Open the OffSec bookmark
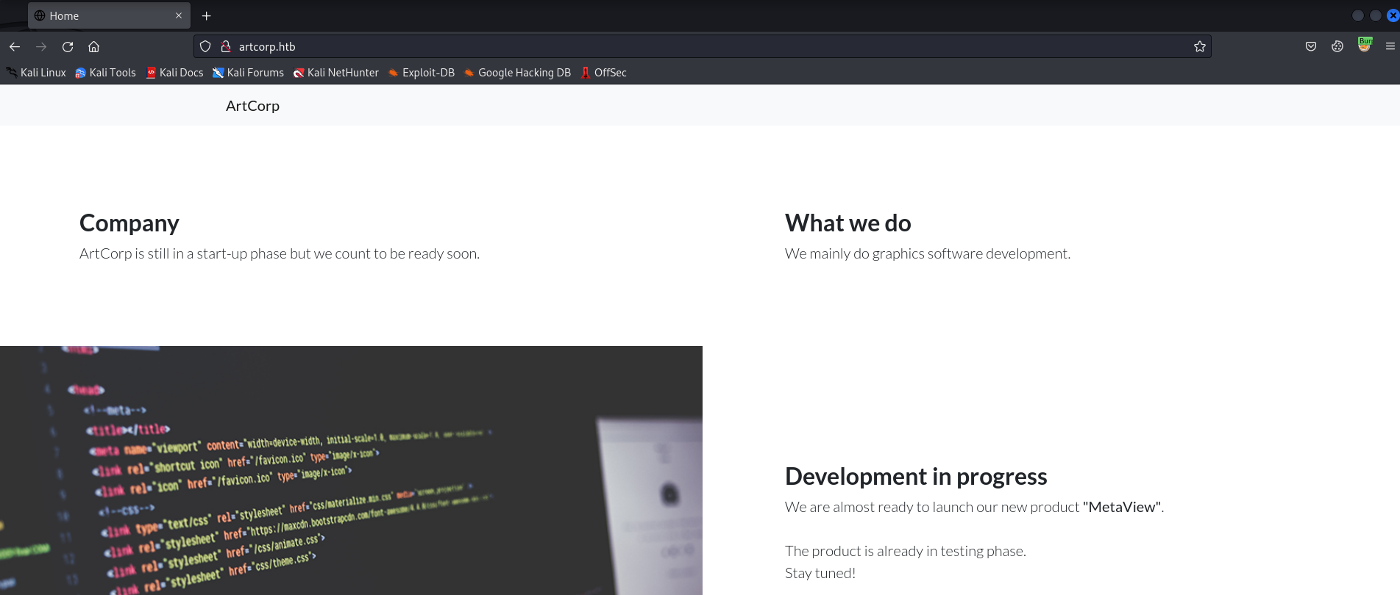Viewport: 1400px width, 595px height. point(603,73)
